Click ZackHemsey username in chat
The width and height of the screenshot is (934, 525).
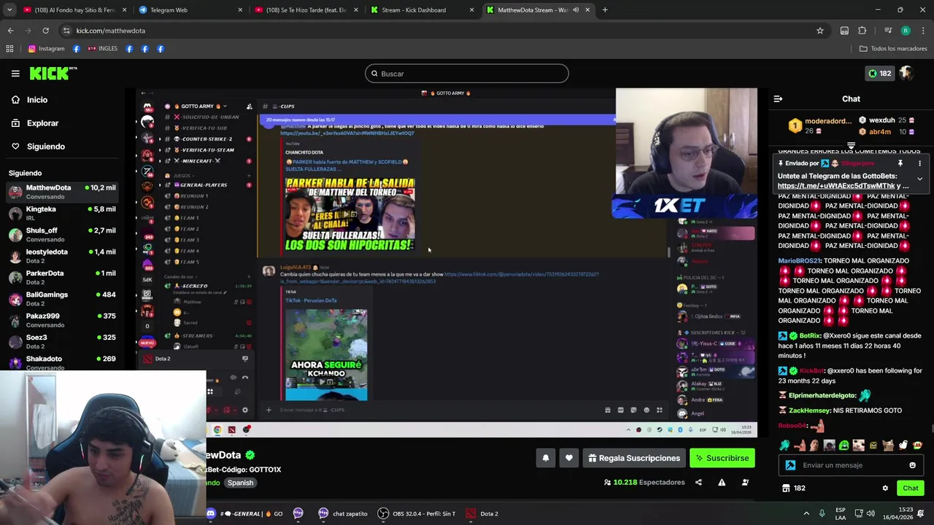[809, 411]
